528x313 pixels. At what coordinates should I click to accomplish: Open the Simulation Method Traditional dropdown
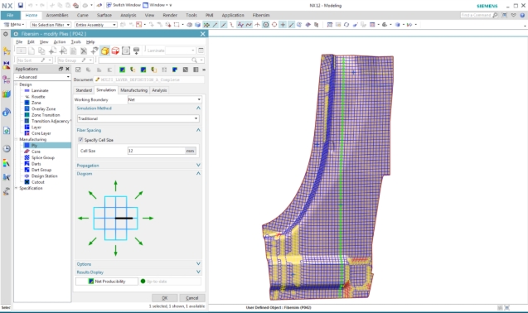click(138, 118)
